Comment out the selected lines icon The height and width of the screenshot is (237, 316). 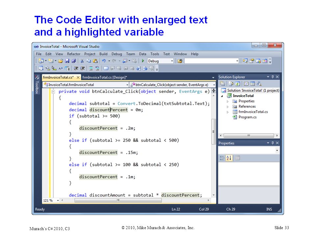point(91,68)
